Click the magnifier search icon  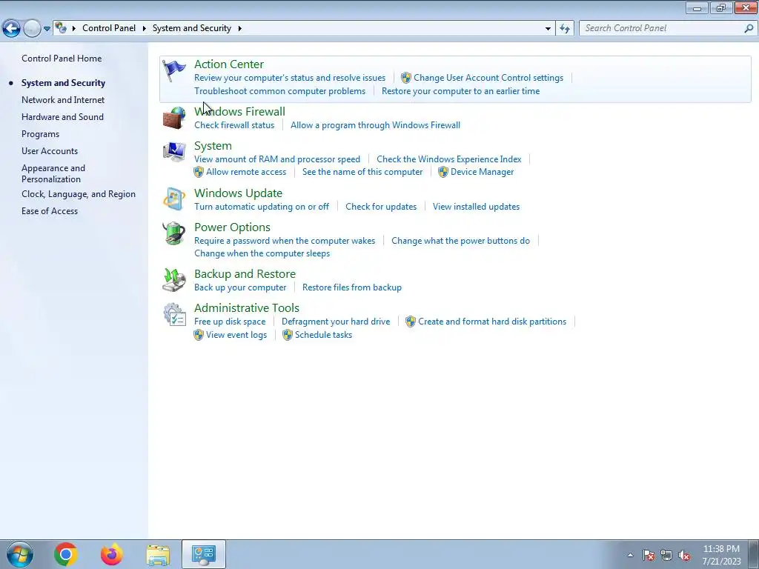point(749,29)
